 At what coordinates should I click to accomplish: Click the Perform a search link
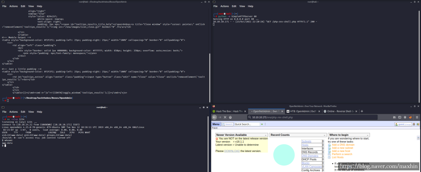coord(342,154)
